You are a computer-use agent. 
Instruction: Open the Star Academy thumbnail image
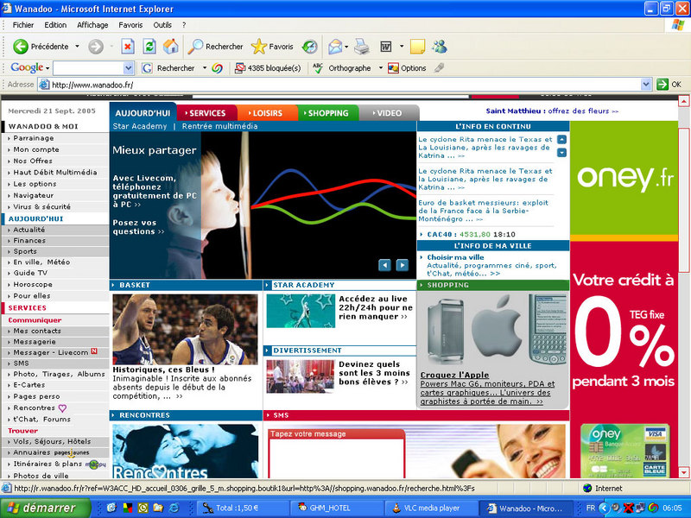301,311
